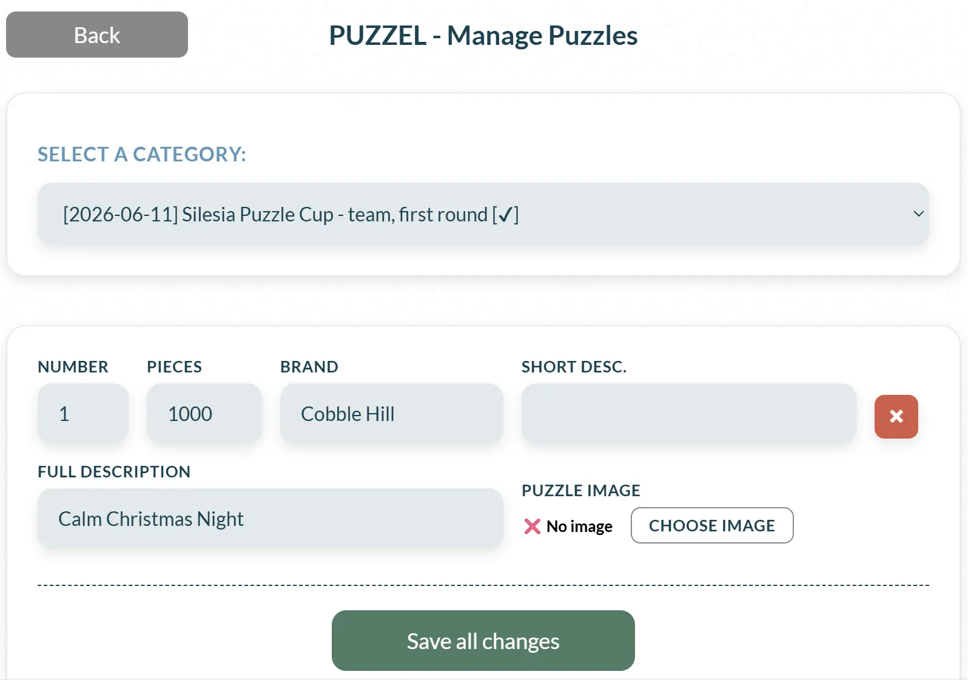This screenshot has width=968, height=680.
Task: Select the Silesia Puzzle Cup category
Action: [x=291, y=214]
